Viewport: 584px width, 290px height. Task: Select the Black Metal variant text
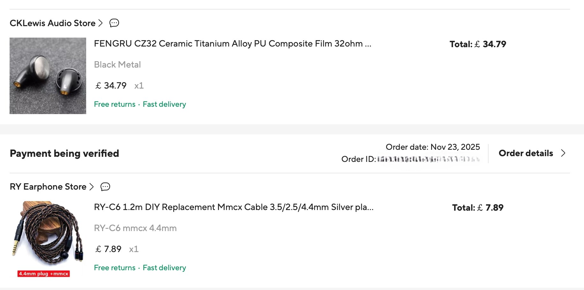point(117,65)
